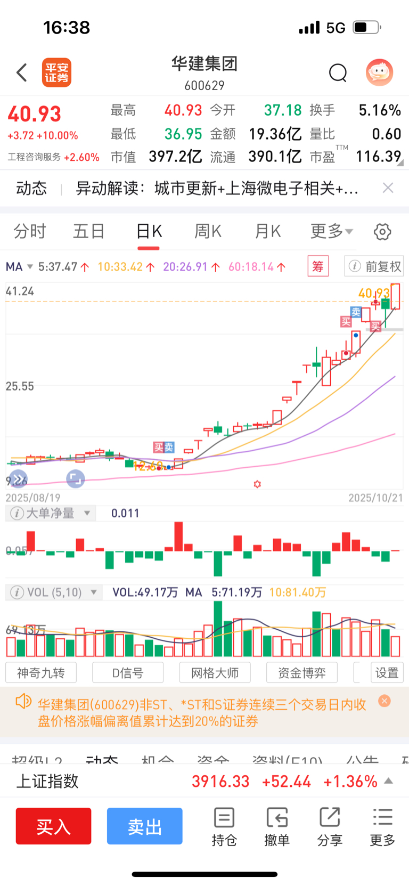Screen dimensions: 409x886
Task: Switch to 分时 tab
Action: pyautogui.click(x=30, y=231)
